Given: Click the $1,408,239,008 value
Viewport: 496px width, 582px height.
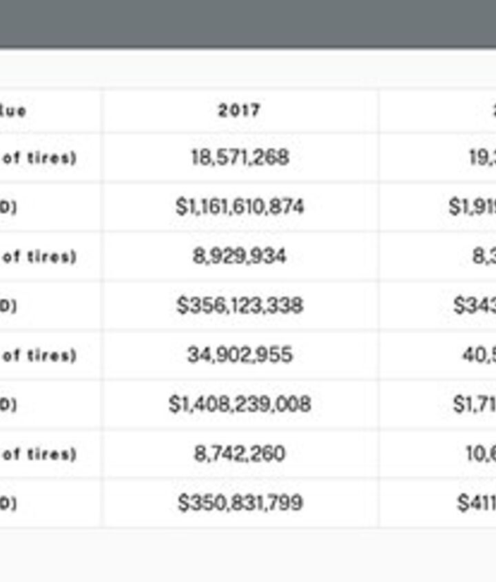Looking at the screenshot, I should pyautogui.click(x=240, y=404).
